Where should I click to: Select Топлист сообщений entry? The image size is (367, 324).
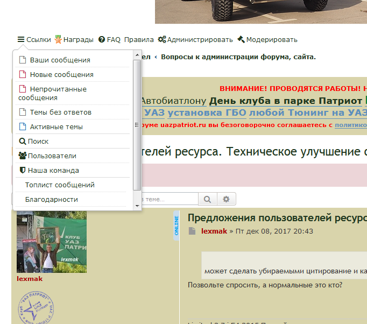pos(60,185)
